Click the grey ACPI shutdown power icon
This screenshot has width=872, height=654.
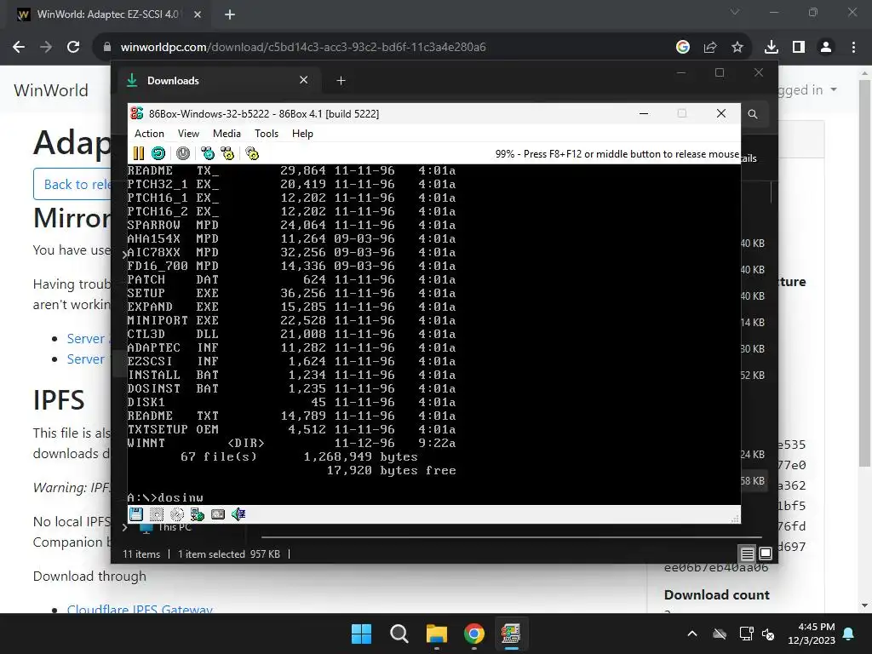(183, 153)
